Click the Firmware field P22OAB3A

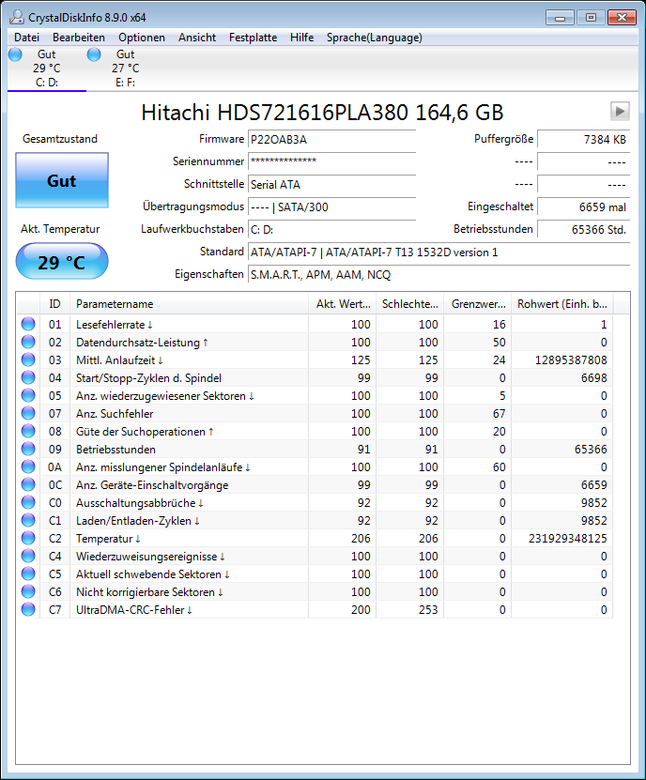coord(331,140)
